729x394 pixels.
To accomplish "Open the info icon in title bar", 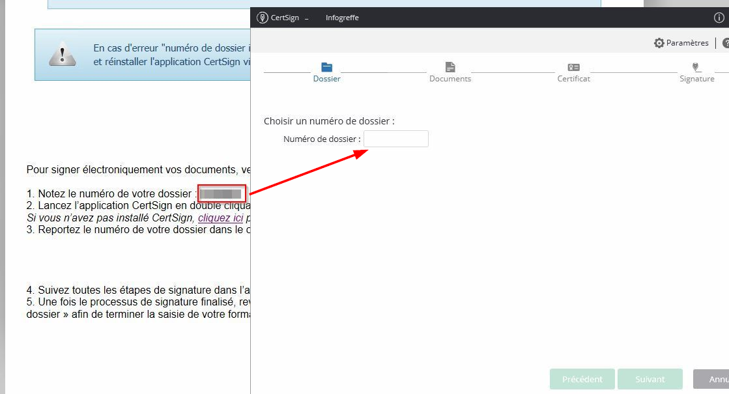I will (x=719, y=18).
